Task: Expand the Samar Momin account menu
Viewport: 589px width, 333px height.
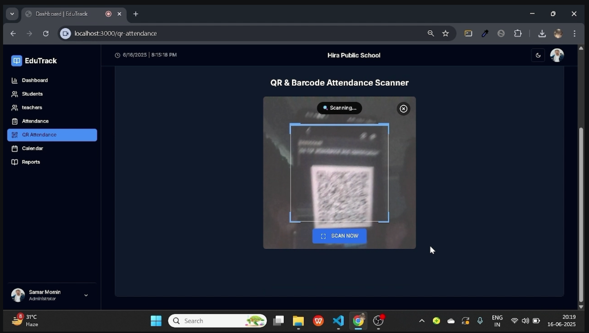Action: pos(86,295)
